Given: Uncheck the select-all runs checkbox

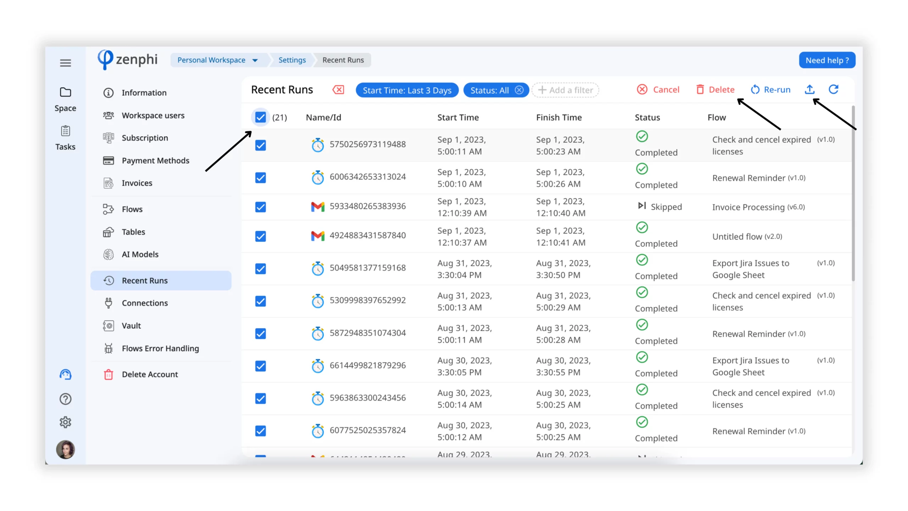Looking at the screenshot, I should (x=260, y=117).
